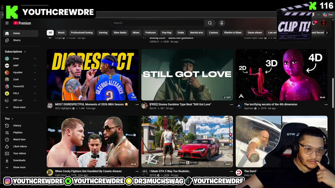Viewport: 335px width, 188px height.
Task: Play the 2D 3D 4D thumbnail
Action: click(282, 75)
